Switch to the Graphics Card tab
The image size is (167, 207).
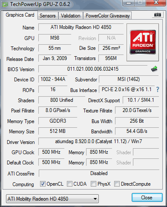tap(20, 15)
